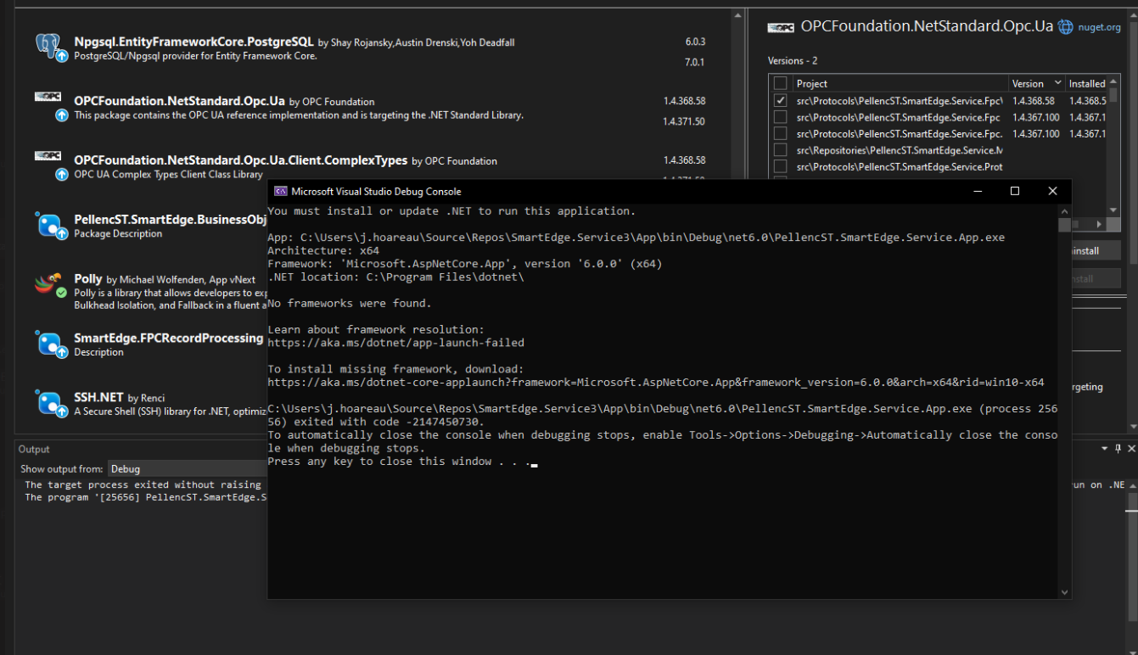
Task: Check the select-all projects checkbox
Action: (781, 83)
